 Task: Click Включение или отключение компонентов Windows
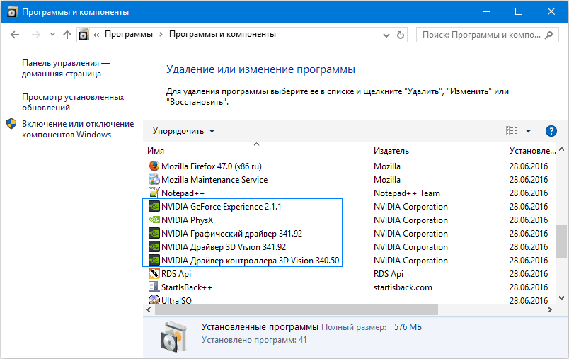pyautogui.click(x=77, y=129)
